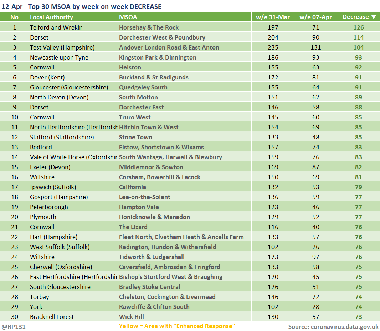
Task: Click the Telford and Wrekin cell
Action: click(56, 27)
